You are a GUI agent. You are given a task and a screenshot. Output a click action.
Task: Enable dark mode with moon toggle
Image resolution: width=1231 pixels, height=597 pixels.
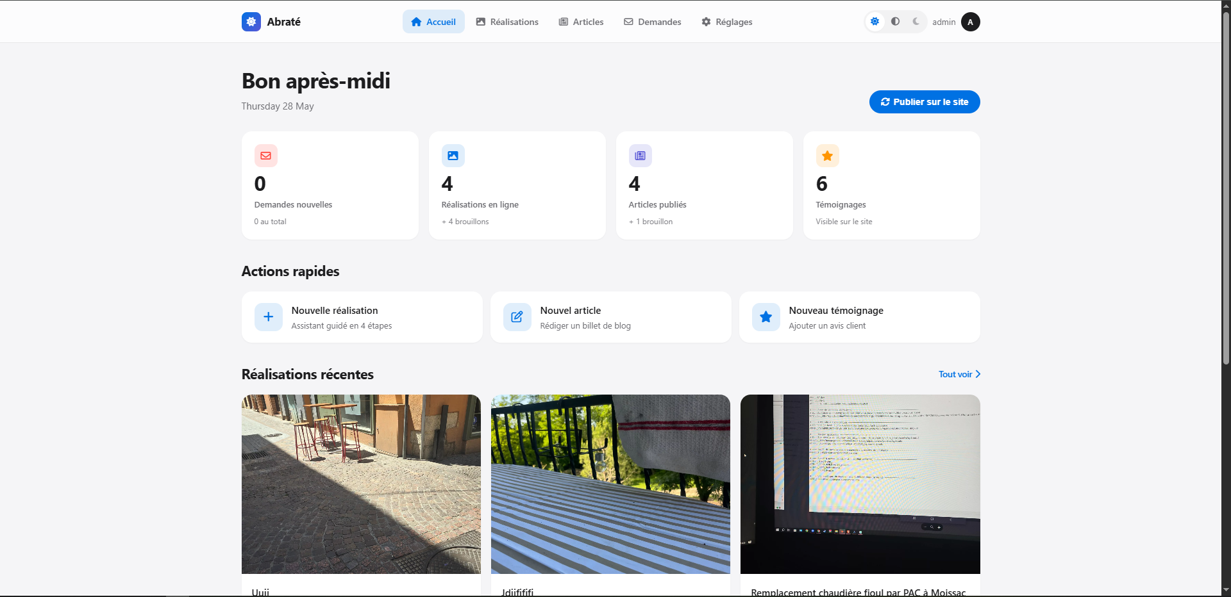916,22
